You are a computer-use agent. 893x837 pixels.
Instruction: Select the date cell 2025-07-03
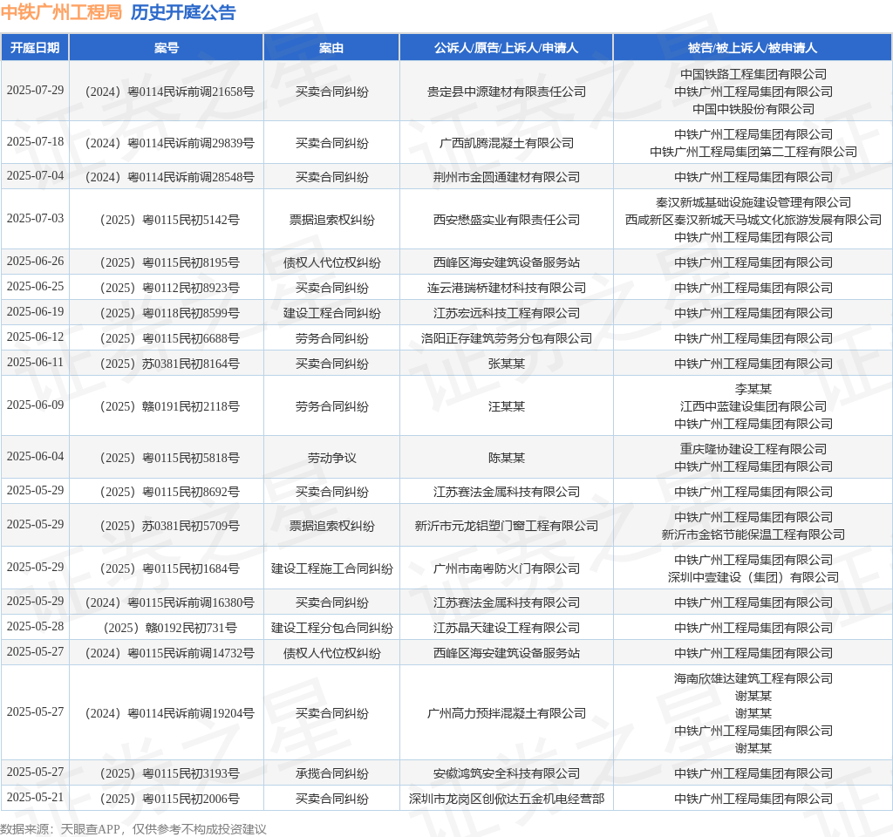(x=35, y=219)
